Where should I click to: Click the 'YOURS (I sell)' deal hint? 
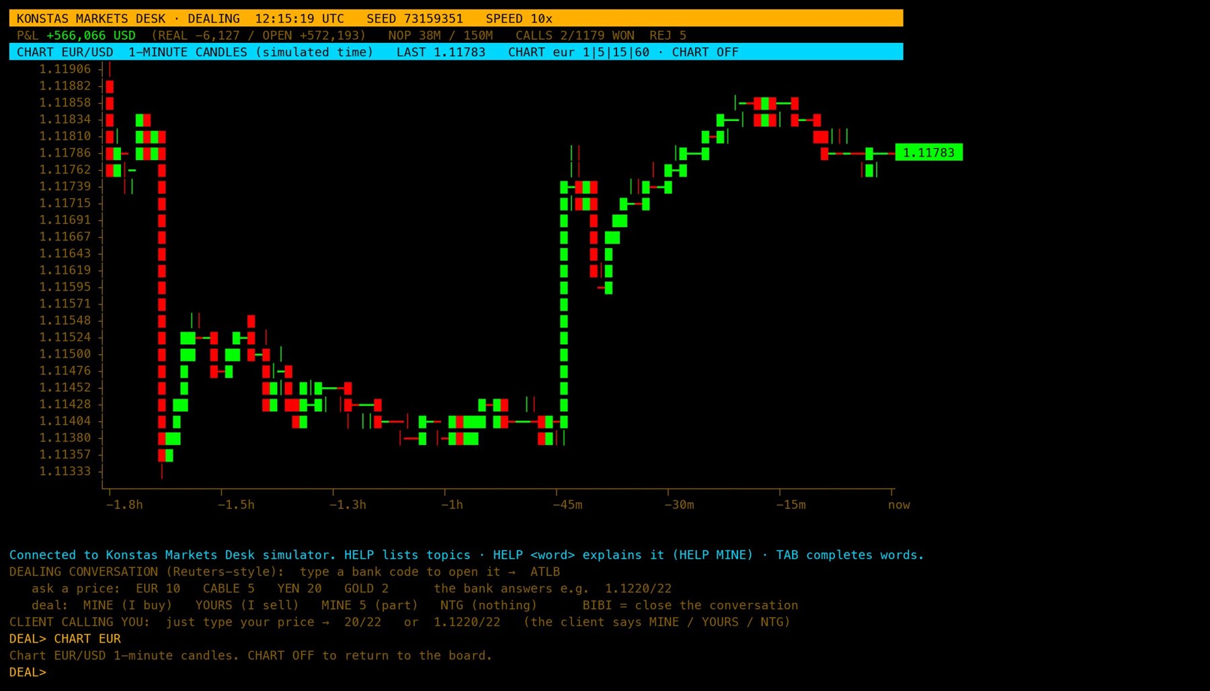(x=247, y=606)
